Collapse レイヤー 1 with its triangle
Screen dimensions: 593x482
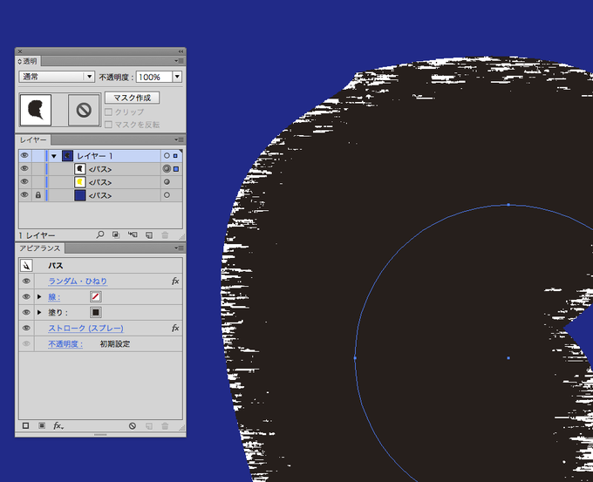[x=54, y=156]
